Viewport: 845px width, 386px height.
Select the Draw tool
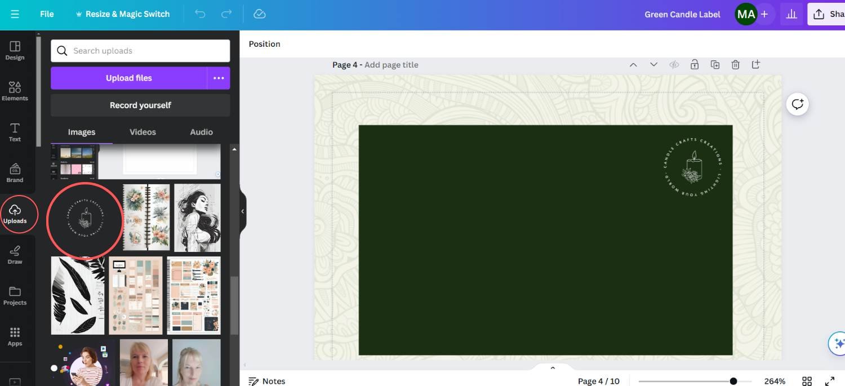15,254
